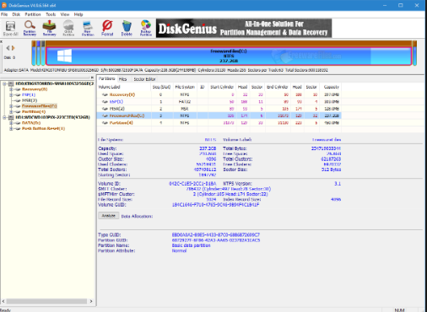Select Partition(4) label in the tree

34,111
